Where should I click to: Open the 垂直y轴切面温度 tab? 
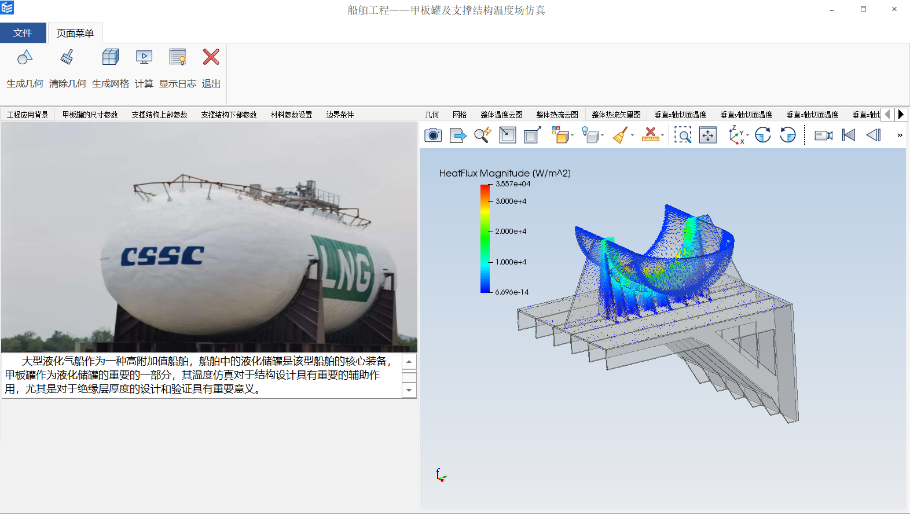(746, 115)
